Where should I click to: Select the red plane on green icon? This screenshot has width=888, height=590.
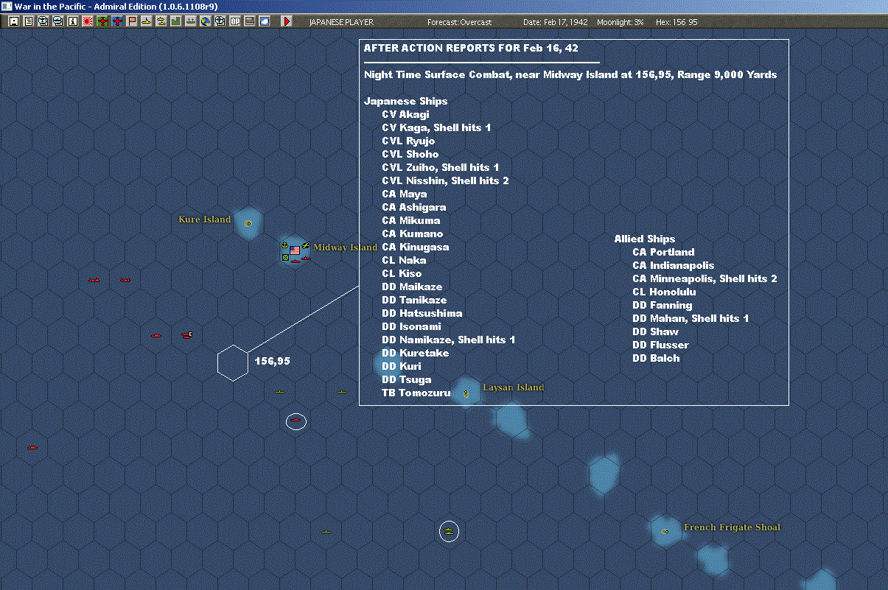102,21
